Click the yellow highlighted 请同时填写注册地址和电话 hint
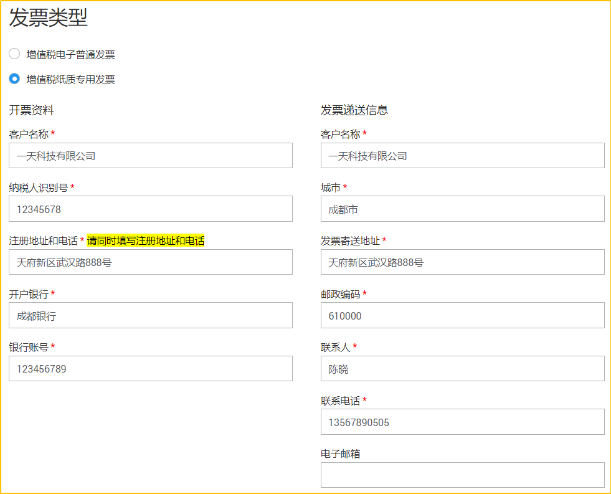Screen dimensions: 611x494 146,240
